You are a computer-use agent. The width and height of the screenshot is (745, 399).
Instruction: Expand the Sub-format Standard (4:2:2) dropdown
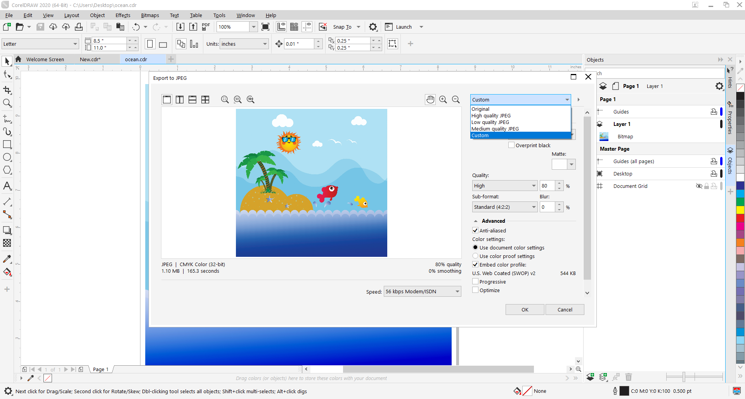point(504,207)
